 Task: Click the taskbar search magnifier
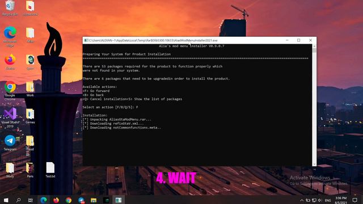18,200
